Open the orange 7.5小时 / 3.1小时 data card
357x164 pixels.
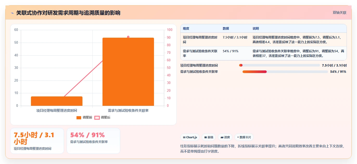[x=37, y=141]
